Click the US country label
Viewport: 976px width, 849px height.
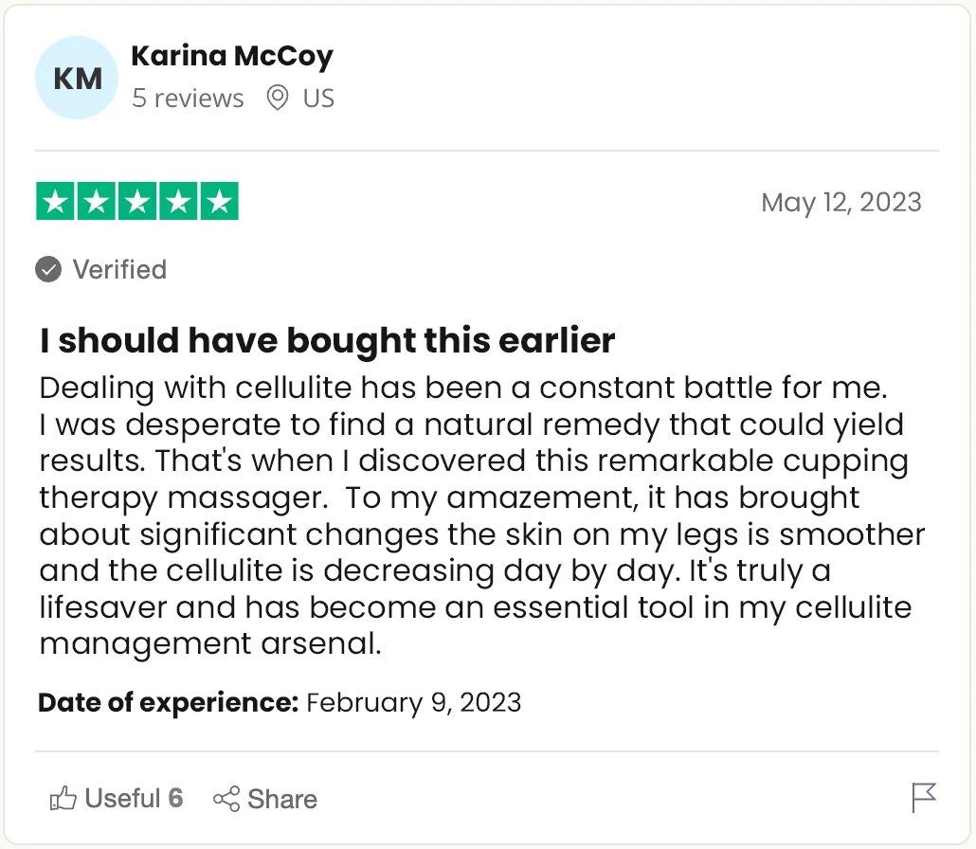(318, 99)
